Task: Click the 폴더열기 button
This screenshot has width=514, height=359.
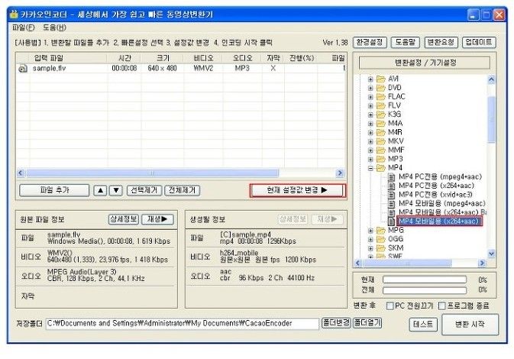Action: click(x=367, y=323)
